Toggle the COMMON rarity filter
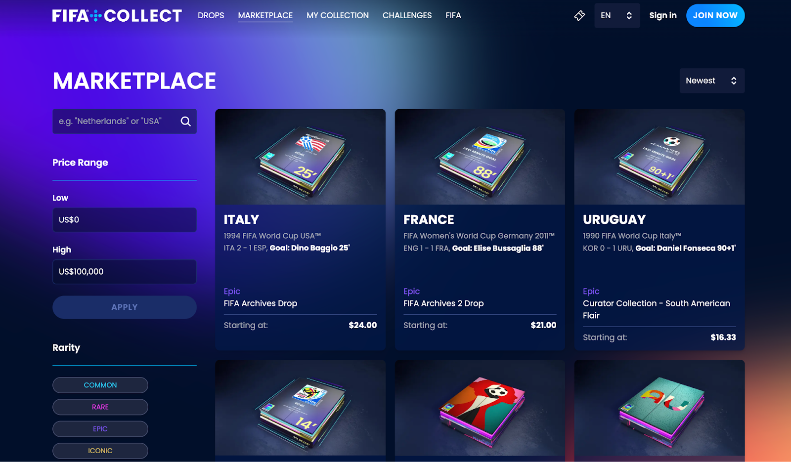The image size is (791, 462). [x=100, y=385]
